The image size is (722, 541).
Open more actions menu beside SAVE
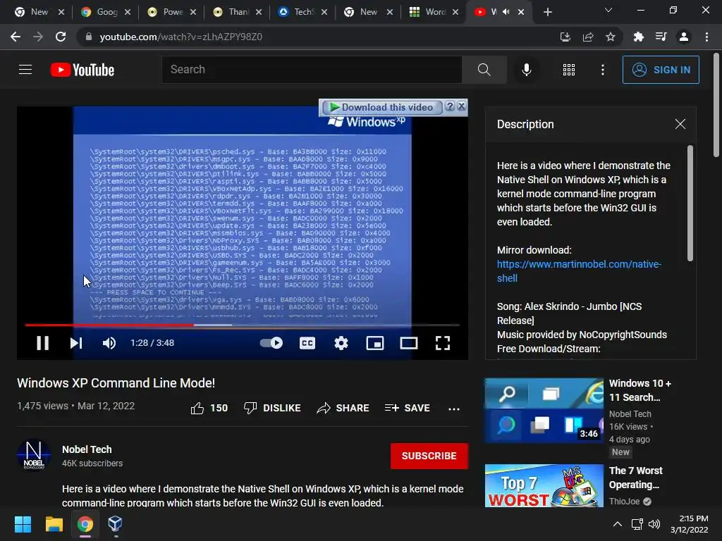point(453,409)
